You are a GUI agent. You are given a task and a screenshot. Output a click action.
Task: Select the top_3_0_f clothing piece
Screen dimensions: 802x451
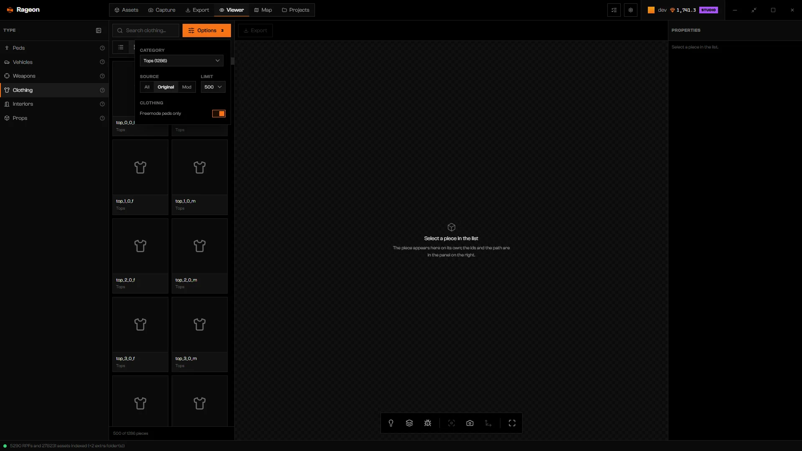coord(140,334)
